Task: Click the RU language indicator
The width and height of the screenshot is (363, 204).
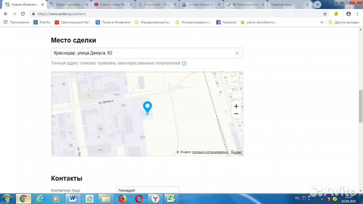Action: pyautogui.click(x=297, y=198)
